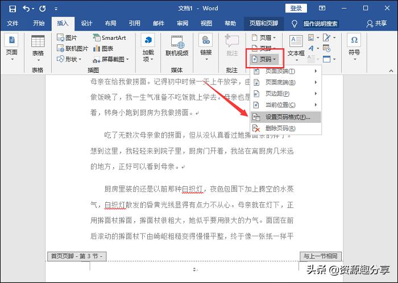The width and height of the screenshot is (398, 283).
Task: Click the 联机视频 online video button
Action: click(x=177, y=47)
